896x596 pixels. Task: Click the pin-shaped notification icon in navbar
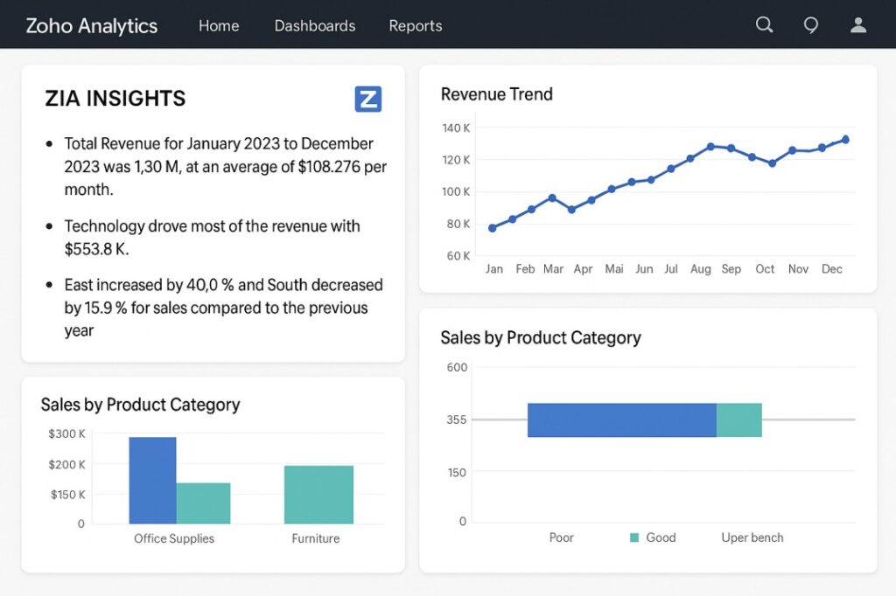click(811, 24)
